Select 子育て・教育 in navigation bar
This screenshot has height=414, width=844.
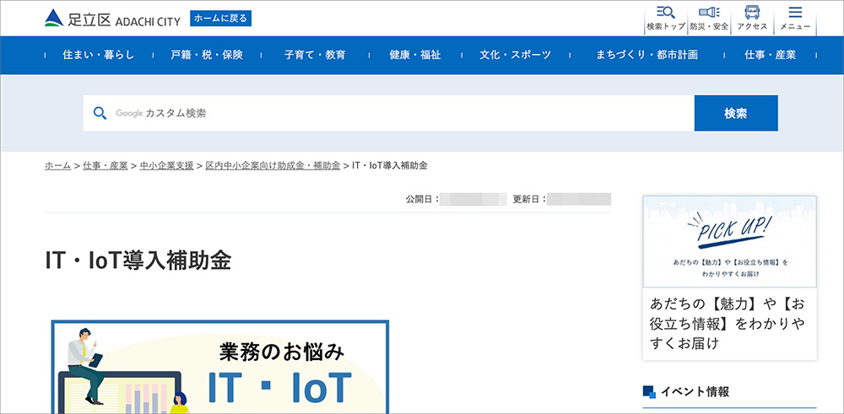(315, 55)
